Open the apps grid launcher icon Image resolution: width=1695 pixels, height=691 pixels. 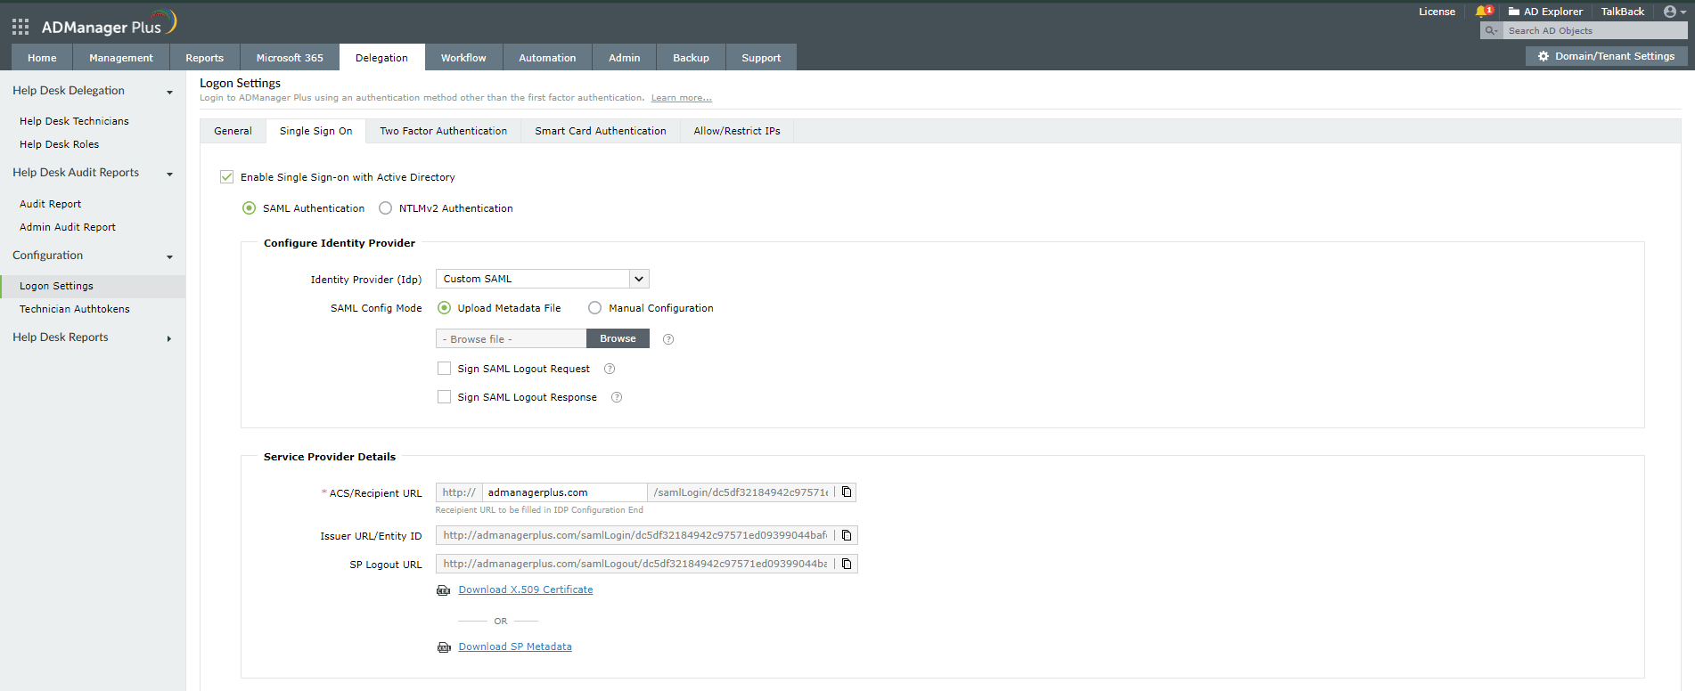point(20,27)
